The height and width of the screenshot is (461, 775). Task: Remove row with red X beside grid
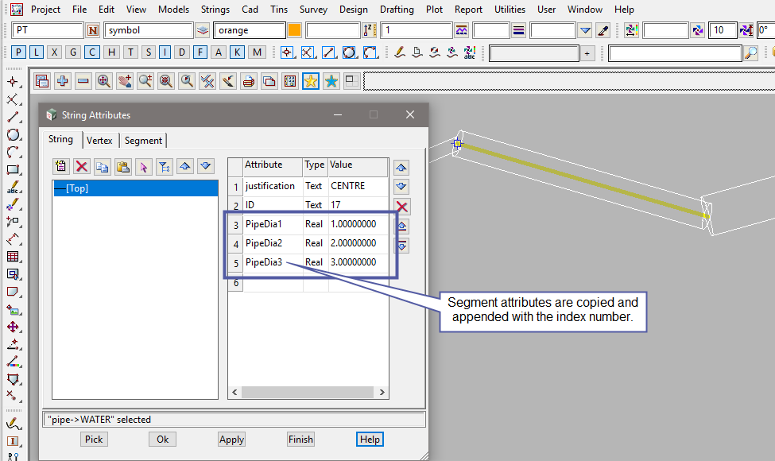click(402, 207)
